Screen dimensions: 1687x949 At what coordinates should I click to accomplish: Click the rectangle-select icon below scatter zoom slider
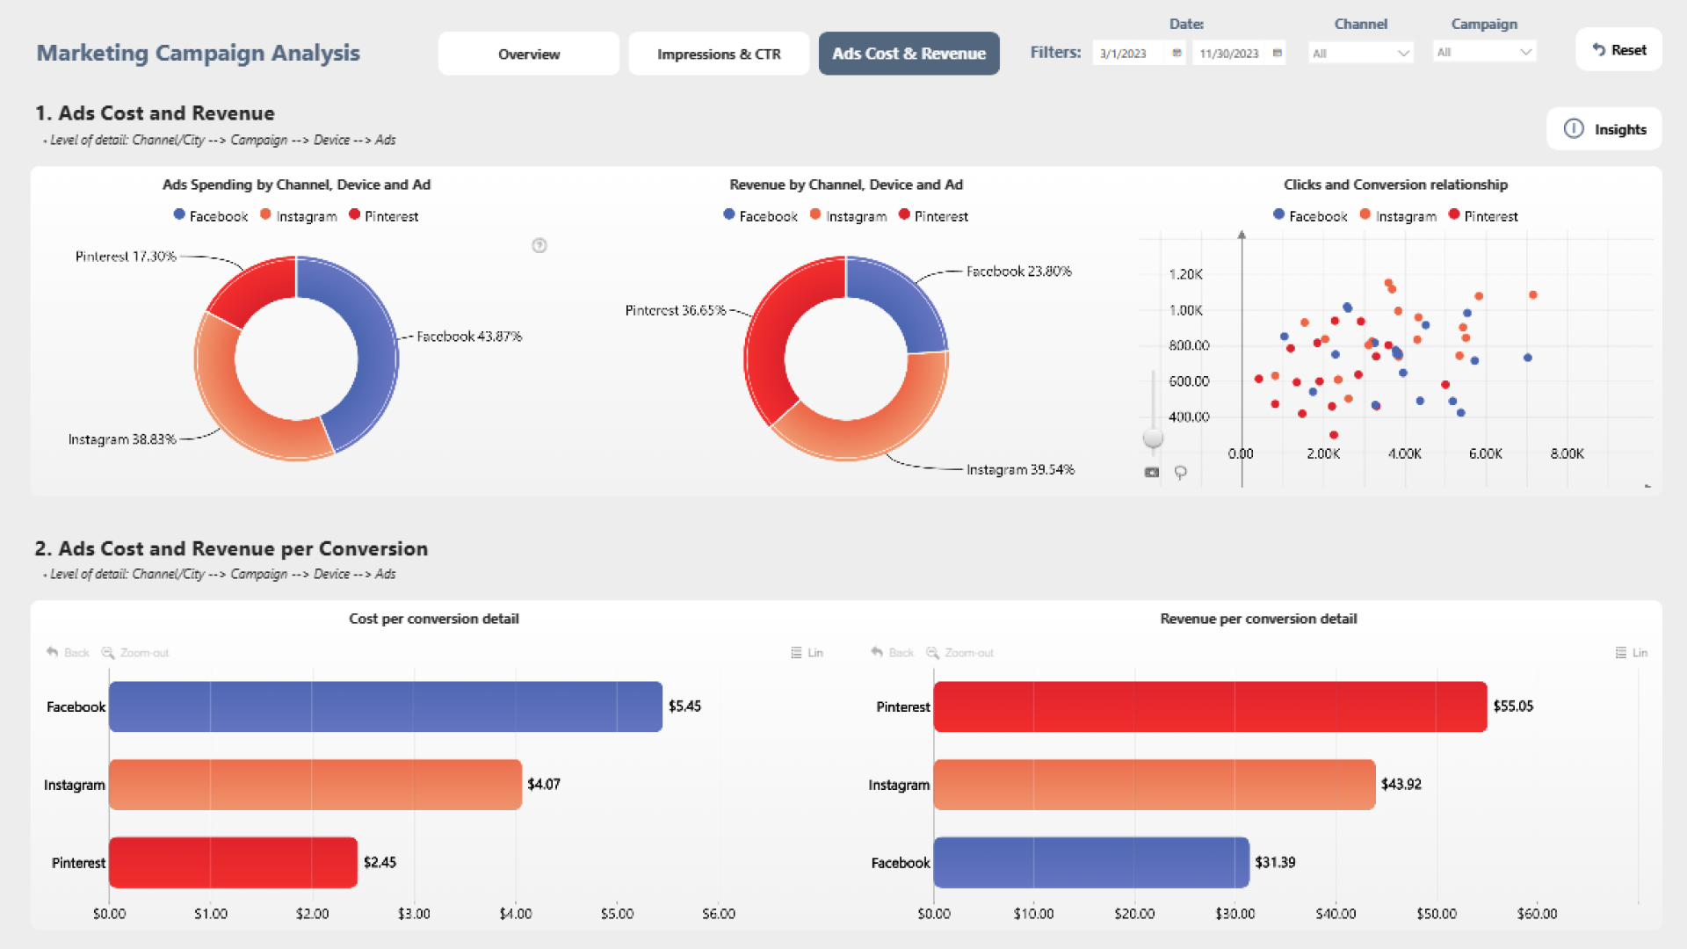(1152, 473)
